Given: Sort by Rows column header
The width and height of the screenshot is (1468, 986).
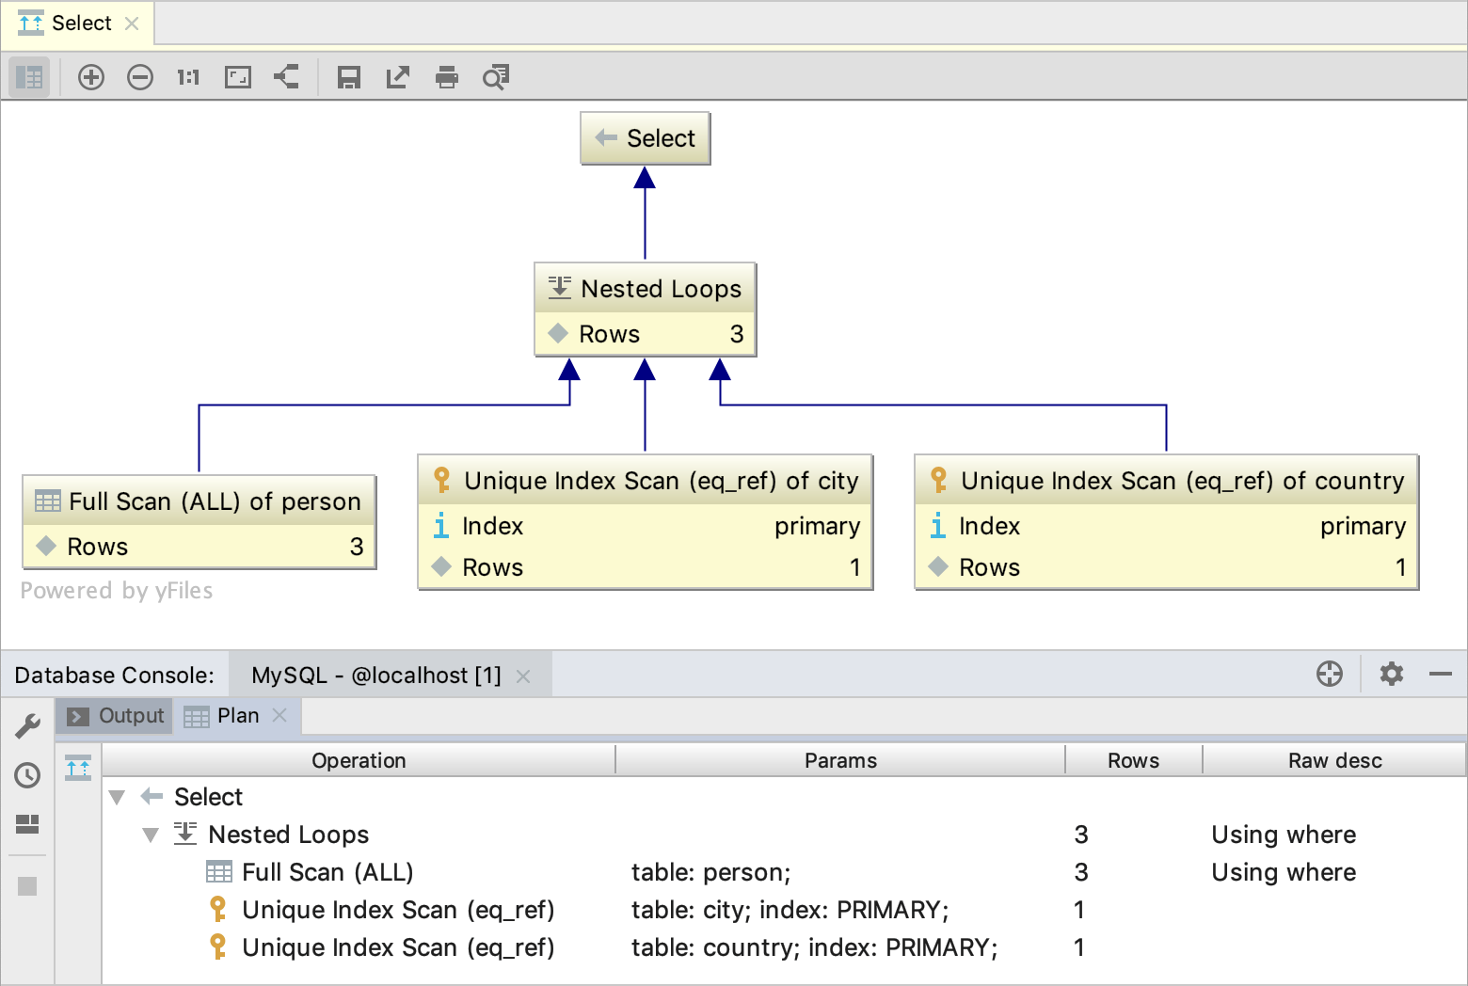Looking at the screenshot, I should point(1133,760).
